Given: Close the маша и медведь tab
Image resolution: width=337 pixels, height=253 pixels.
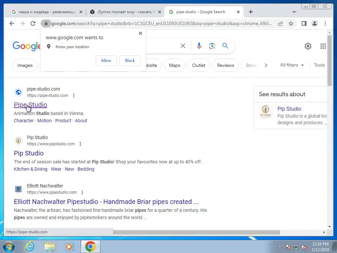Looking at the screenshot, I should click(81, 12).
